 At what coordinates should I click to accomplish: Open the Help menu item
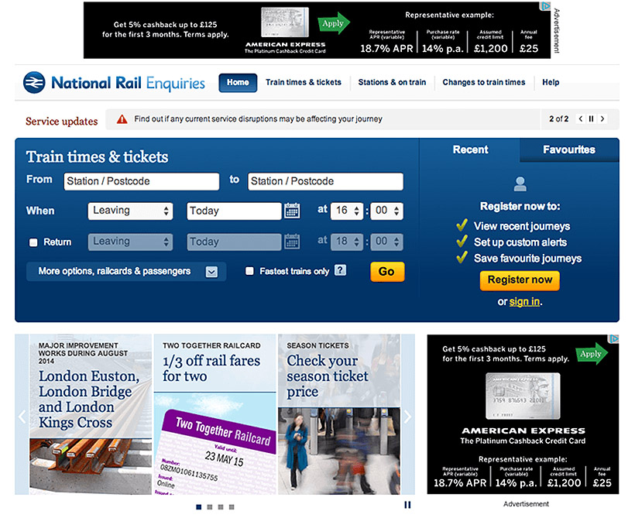coord(551,83)
